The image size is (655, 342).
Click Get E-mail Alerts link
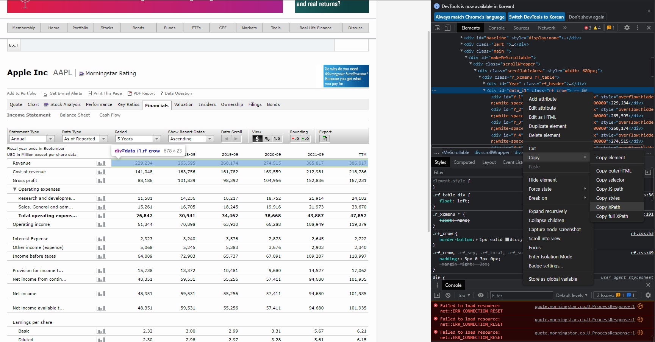pos(66,93)
